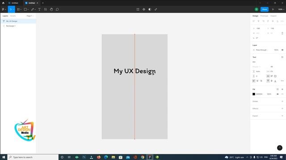Set text resizing to auto width
286x160 pixels.
click(x=268, y=76)
